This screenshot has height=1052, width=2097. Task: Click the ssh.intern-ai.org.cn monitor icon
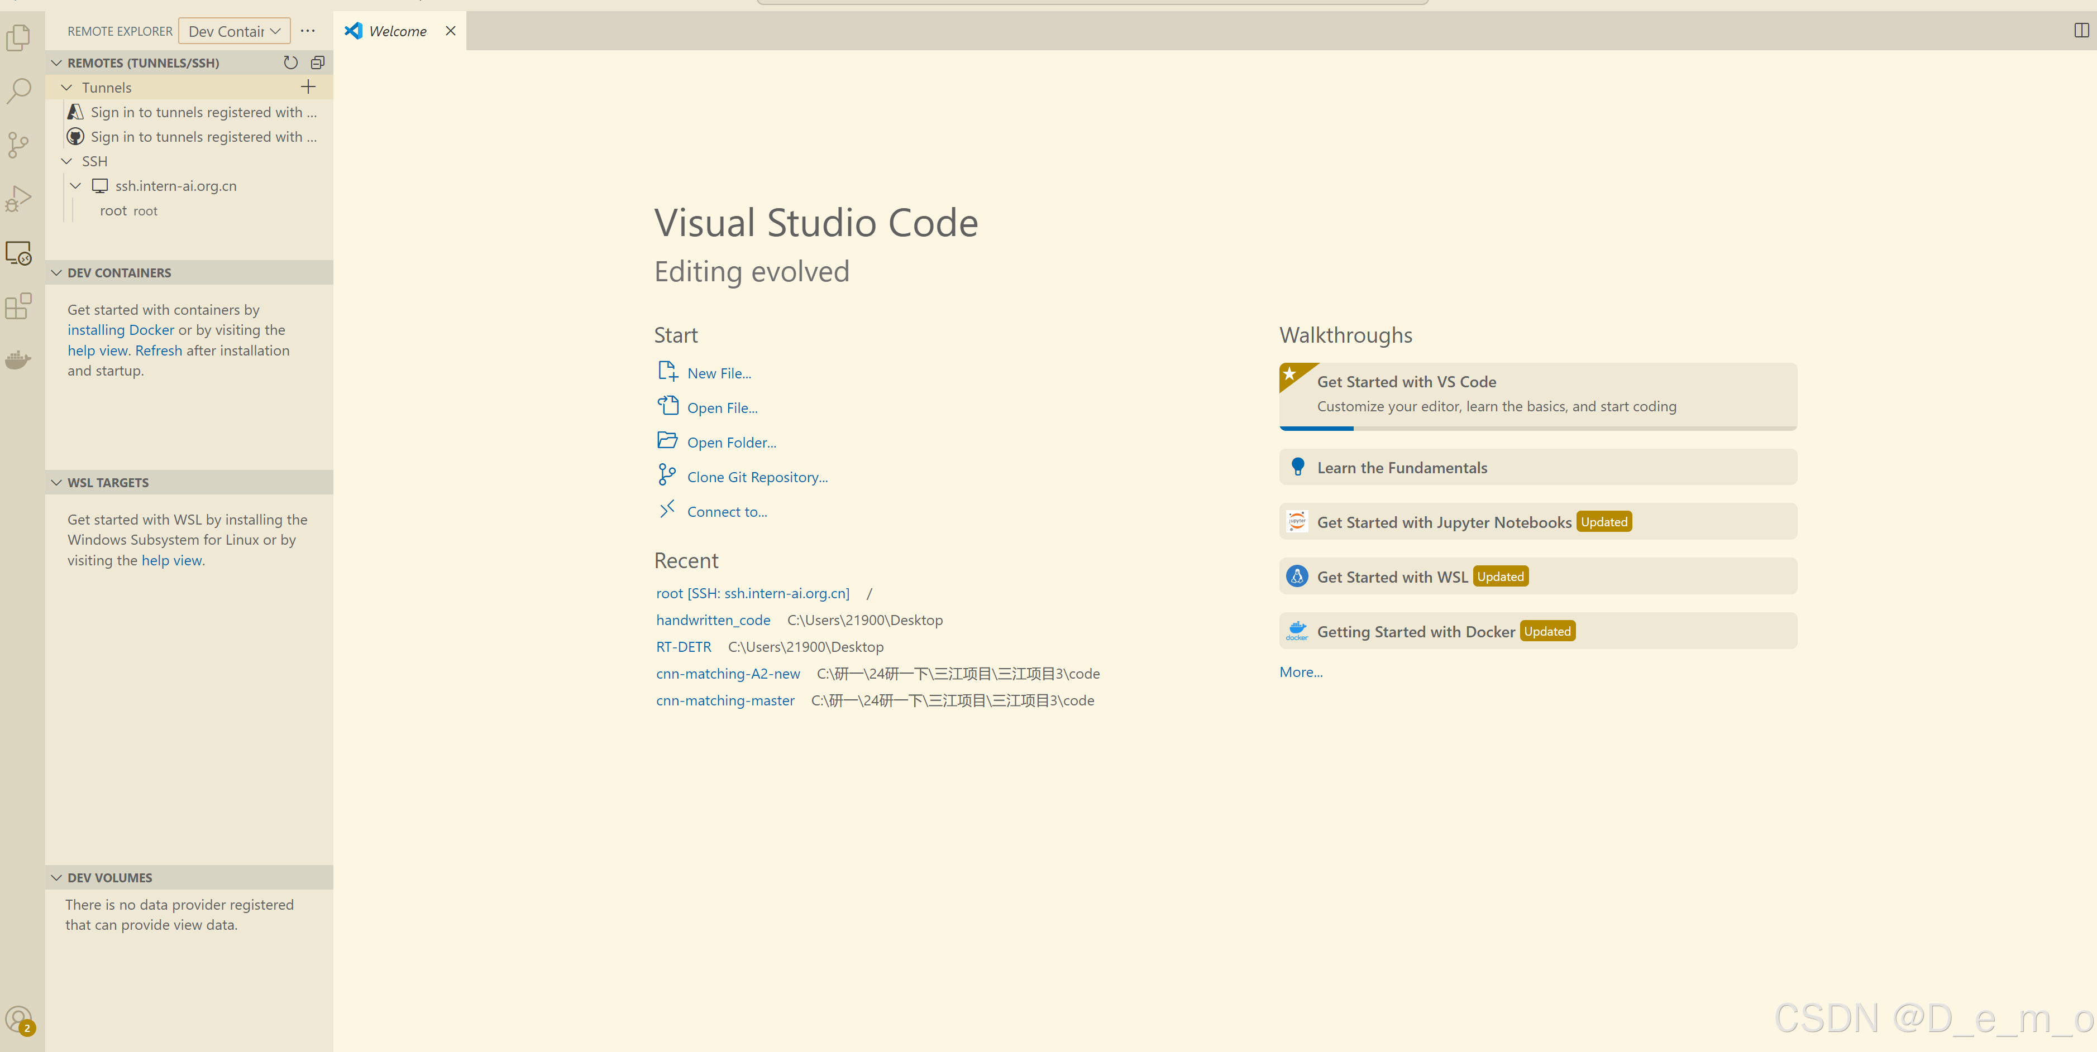tap(100, 186)
